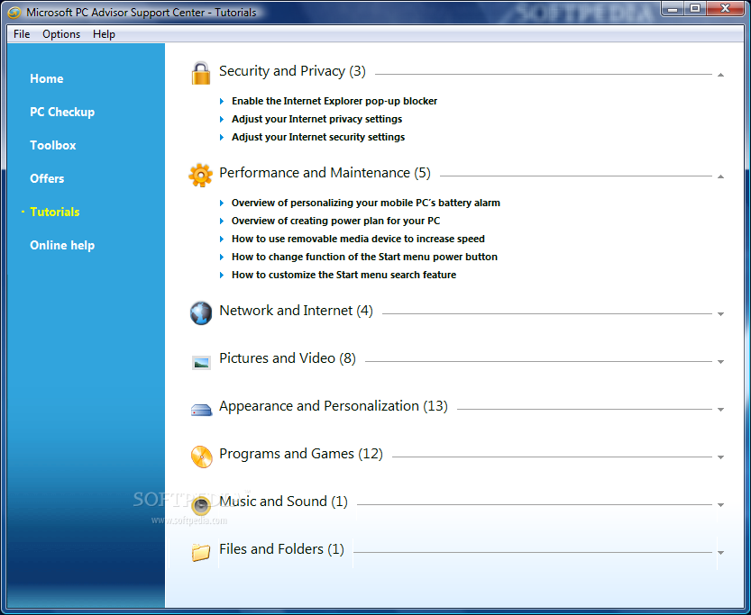The image size is (751, 615).
Task: Click the Appearance and Personalization drive icon
Action: click(201, 410)
